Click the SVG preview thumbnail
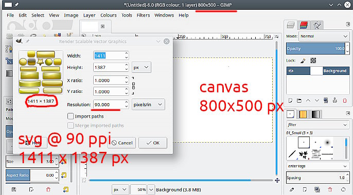 pos(41,72)
